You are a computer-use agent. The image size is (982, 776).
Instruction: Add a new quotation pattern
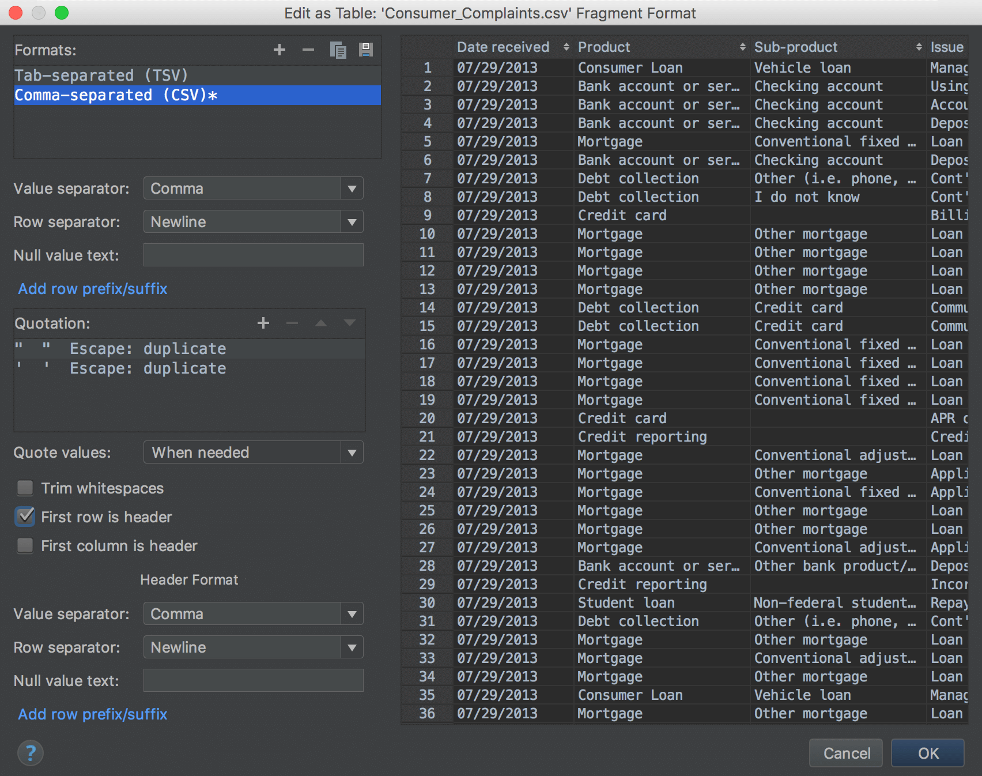[x=263, y=323]
